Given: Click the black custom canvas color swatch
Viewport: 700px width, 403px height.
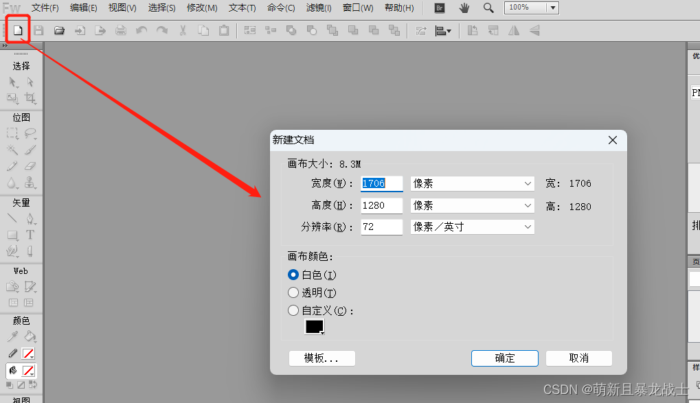Looking at the screenshot, I should (x=315, y=327).
